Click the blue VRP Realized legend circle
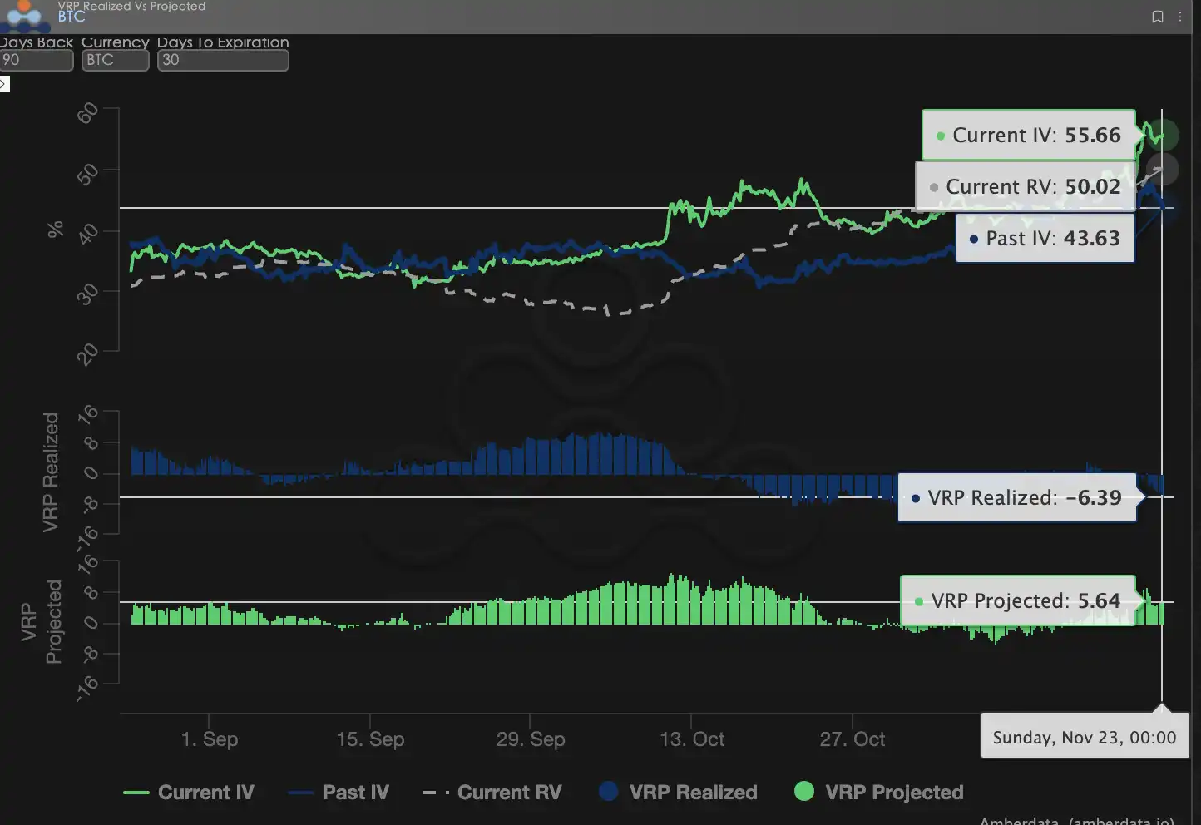This screenshot has height=825, width=1201. coord(609,792)
